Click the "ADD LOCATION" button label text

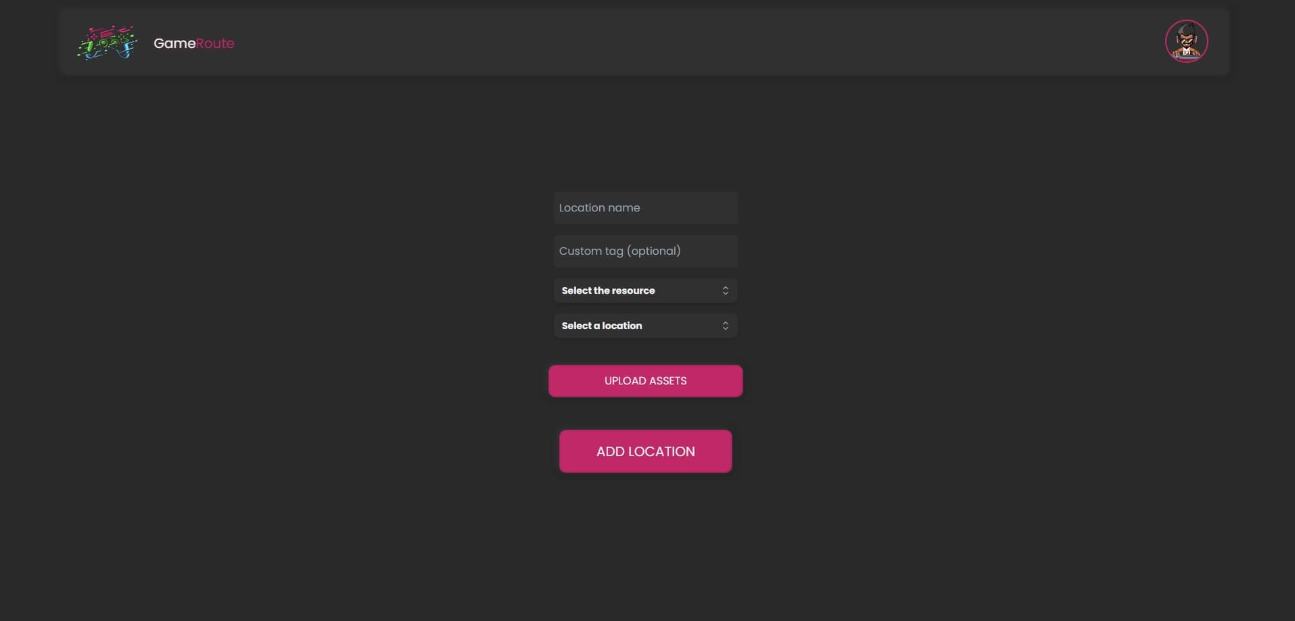(x=645, y=451)
